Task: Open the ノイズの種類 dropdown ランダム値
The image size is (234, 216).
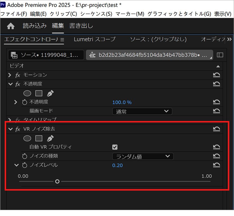Action: [143, 156]
